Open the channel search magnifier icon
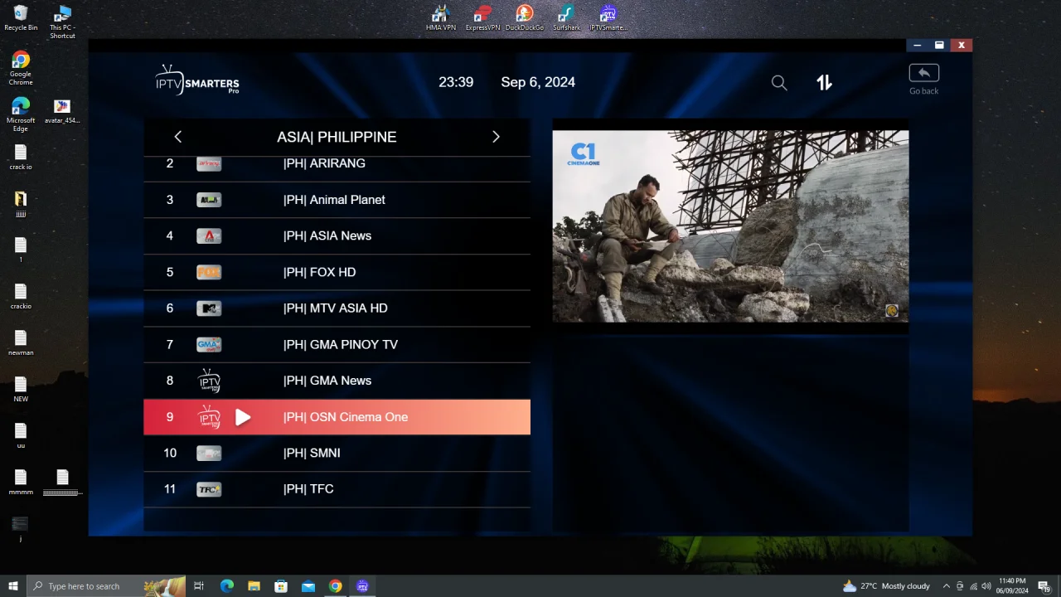Viewport: 1061px width, 597px height. click(779, 83)
